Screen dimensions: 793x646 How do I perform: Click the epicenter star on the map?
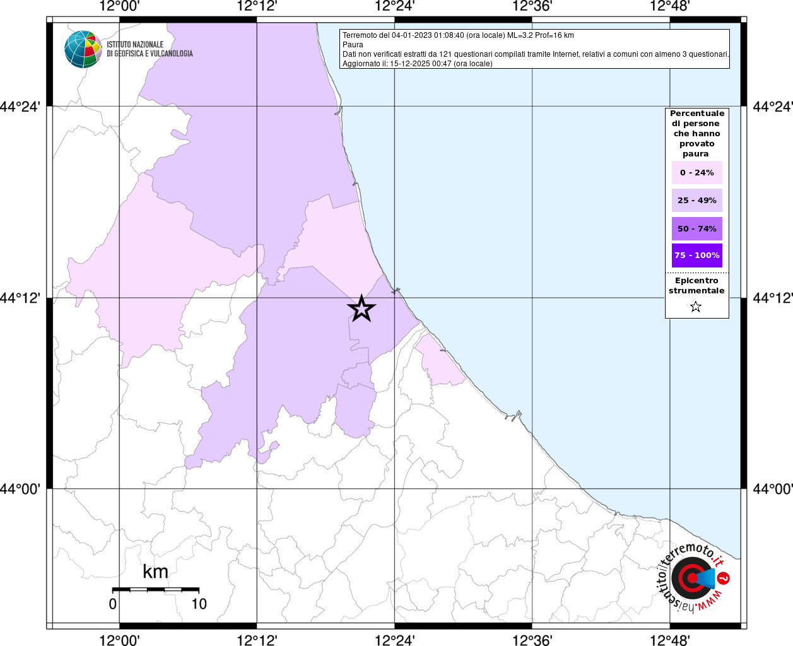(x=361, y=308)
